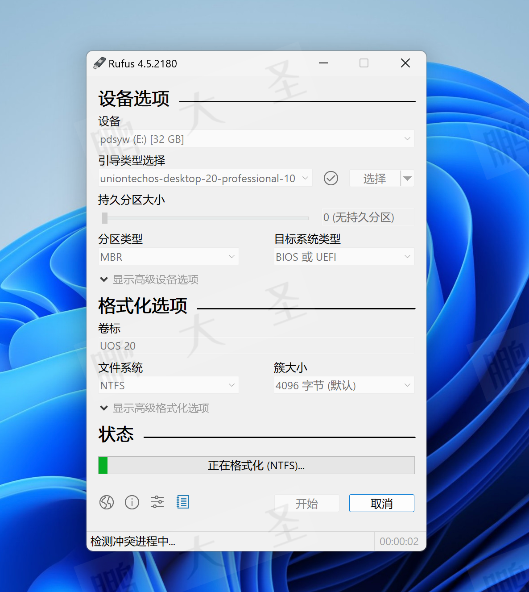The image size is (529, 592).
Task: Click the 正在格式化 (NTFS) progress bar
Action: click(256, 465)
